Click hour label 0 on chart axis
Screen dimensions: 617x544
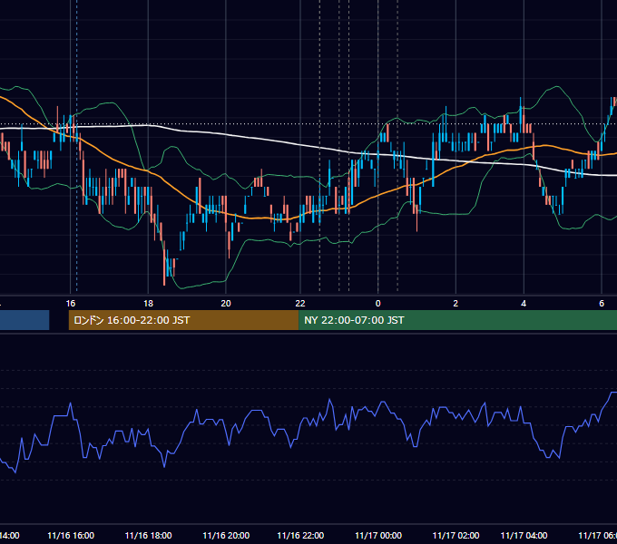tap(378, 303)
